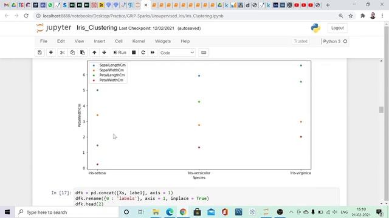This screenshot has width=389, height=218.
Task: Open the View menu
Action: 79,41
